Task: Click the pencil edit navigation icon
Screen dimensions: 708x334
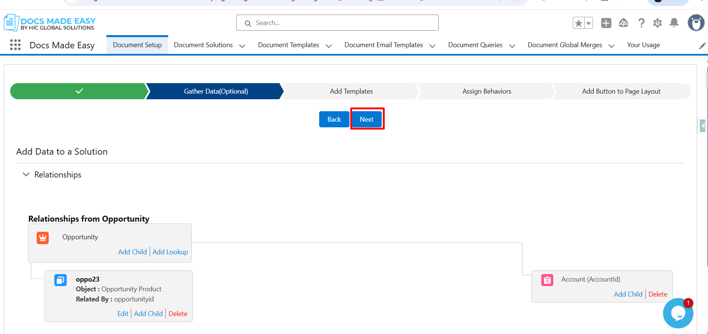Action: pos(702,46)
